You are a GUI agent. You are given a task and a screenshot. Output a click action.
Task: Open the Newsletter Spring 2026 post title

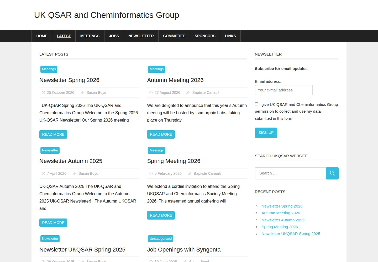click(69, 80)
